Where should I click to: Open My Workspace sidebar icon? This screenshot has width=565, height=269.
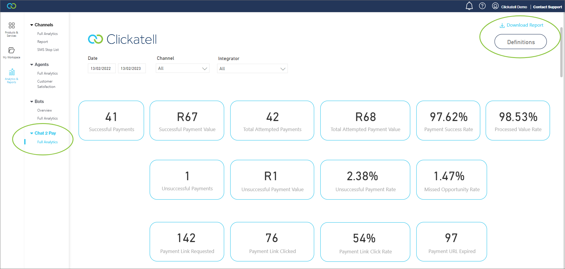pyautogui.click(x=12, y=53)
